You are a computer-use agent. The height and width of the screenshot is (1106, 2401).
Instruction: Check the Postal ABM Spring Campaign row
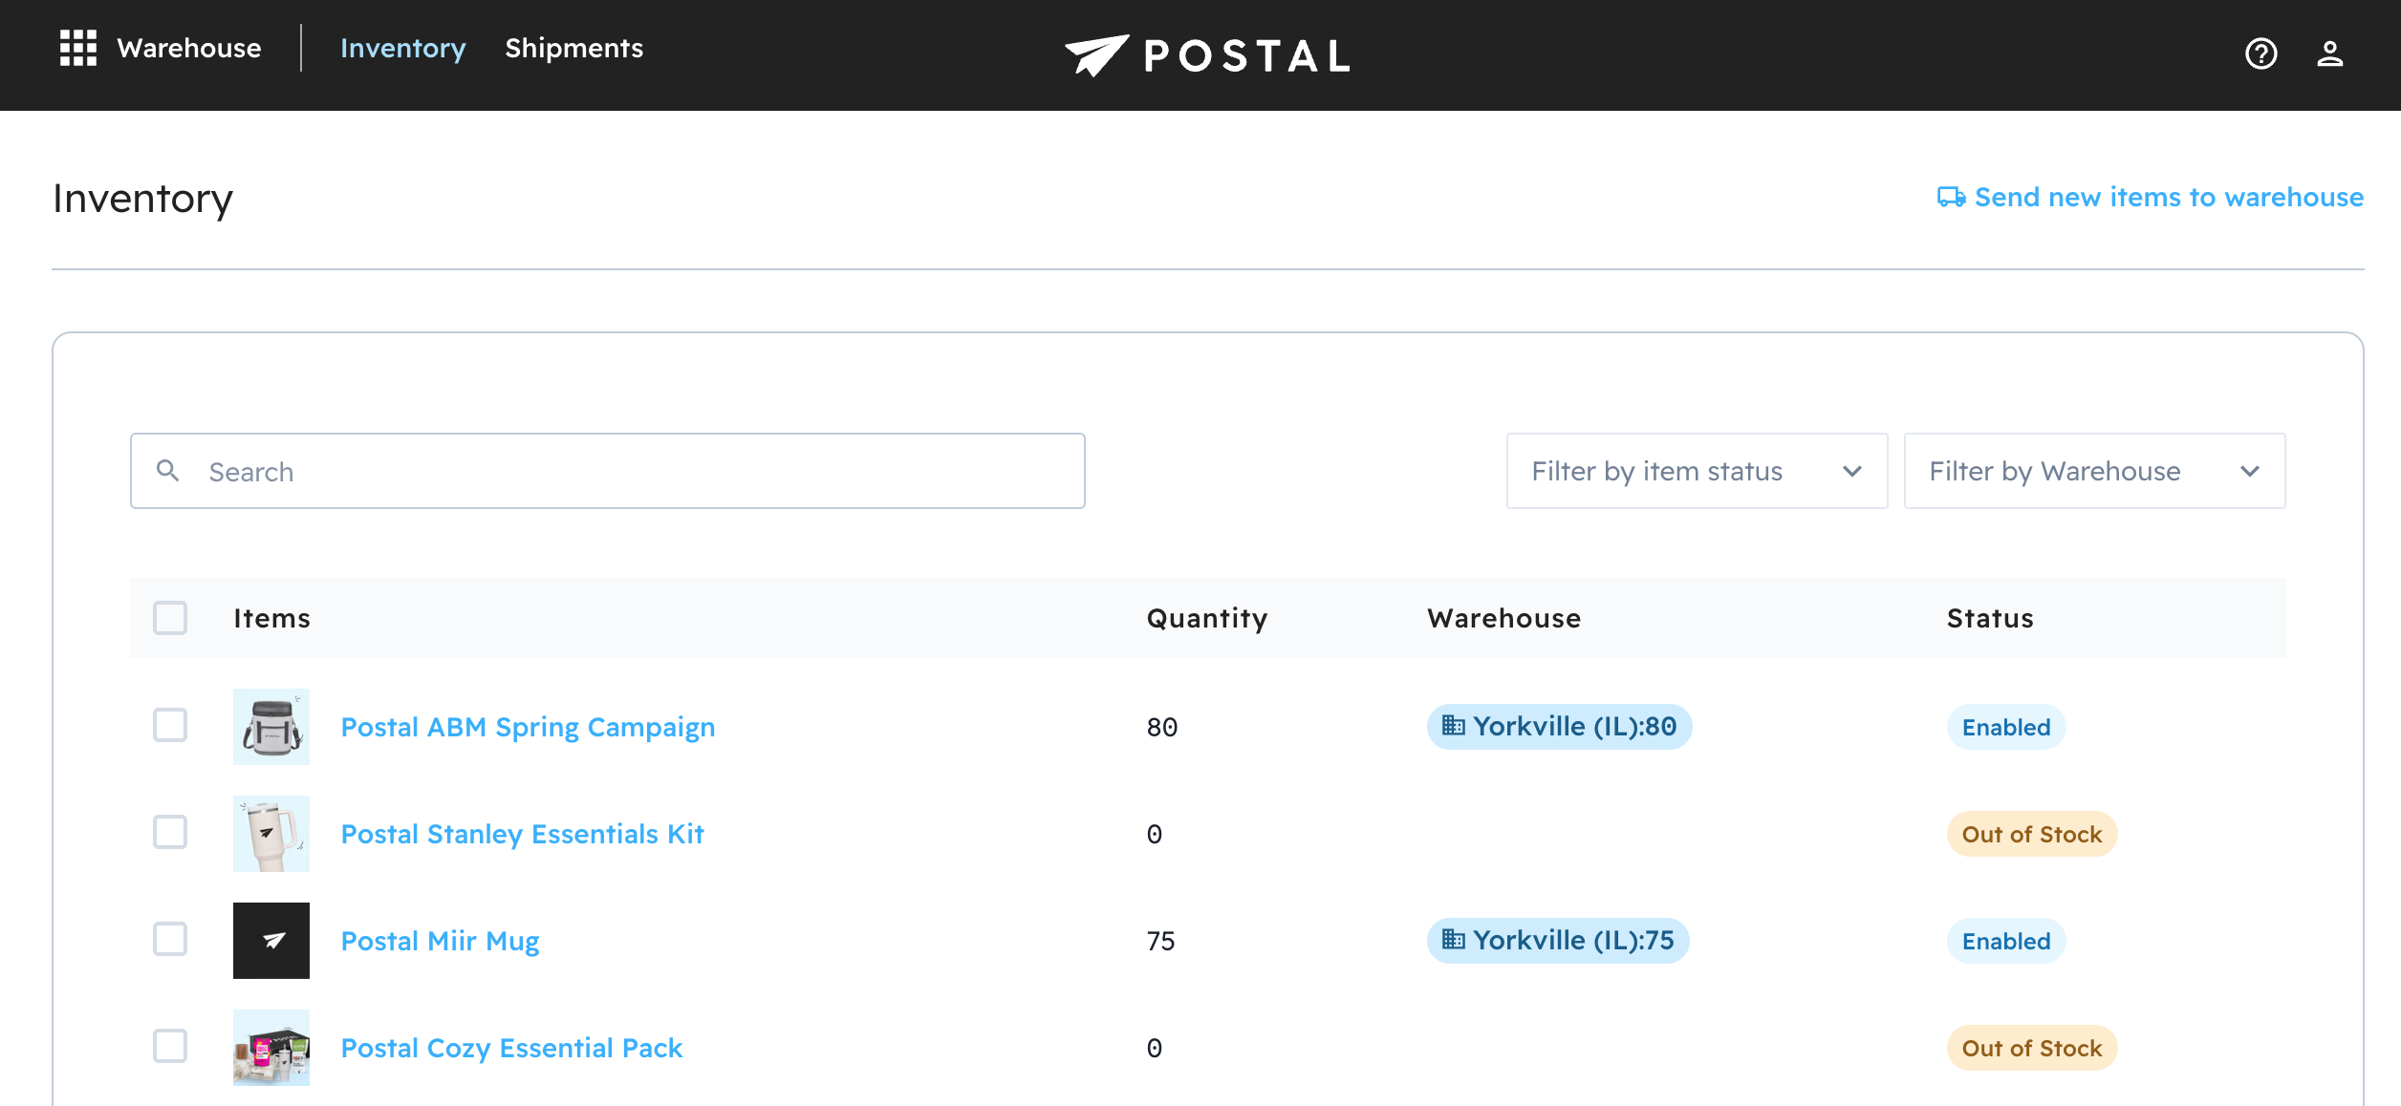coord(170,726)
